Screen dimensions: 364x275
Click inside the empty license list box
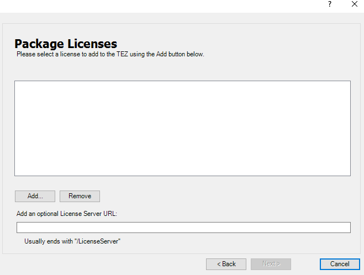click(182, 128)
